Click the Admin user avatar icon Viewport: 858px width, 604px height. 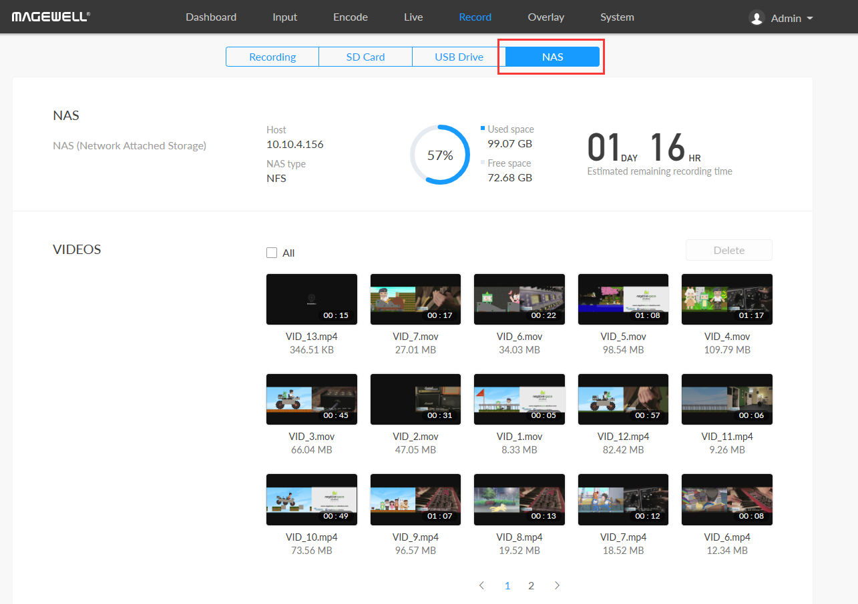[x=757, y=18]
